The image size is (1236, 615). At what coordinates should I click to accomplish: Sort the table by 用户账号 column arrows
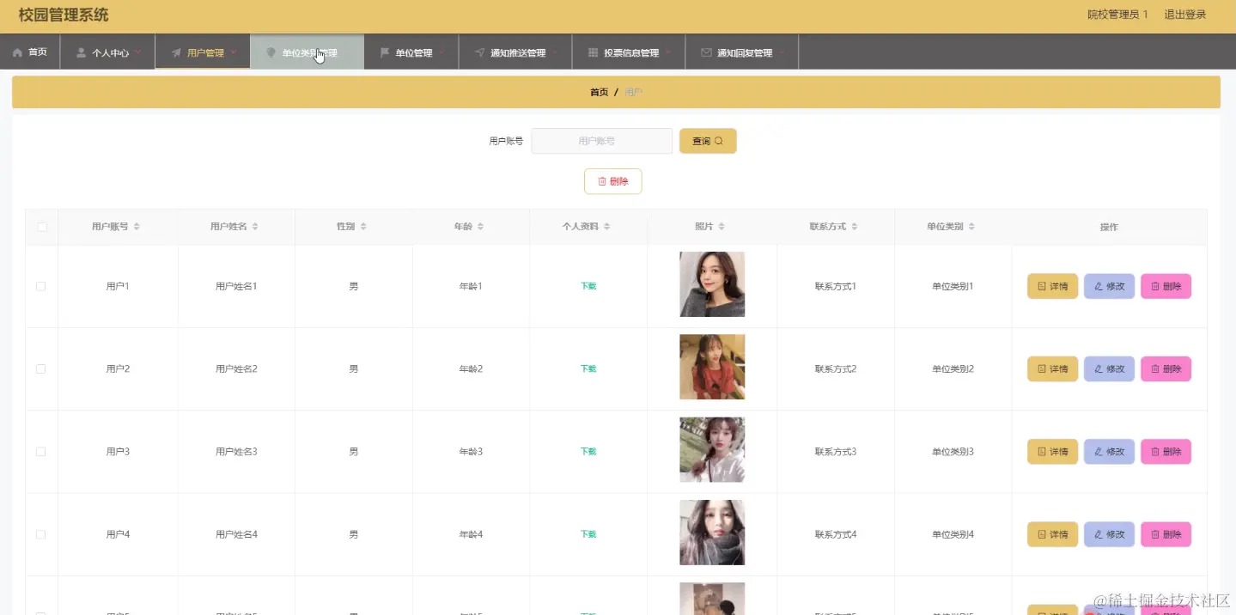tap(137, 227)
